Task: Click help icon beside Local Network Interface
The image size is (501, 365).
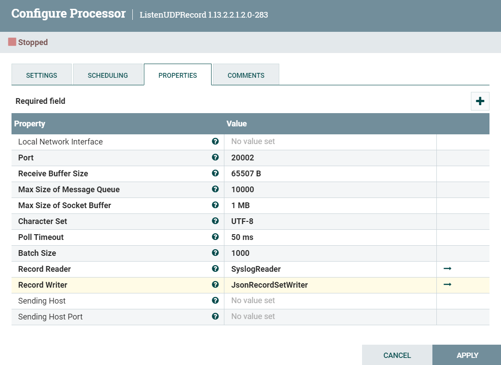Action: (x=215, y=141)
